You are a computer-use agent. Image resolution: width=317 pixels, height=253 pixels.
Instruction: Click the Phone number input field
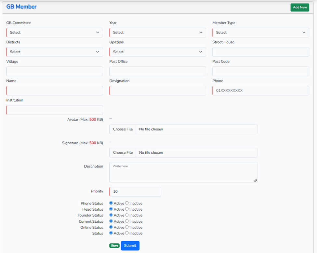point(260,91)
